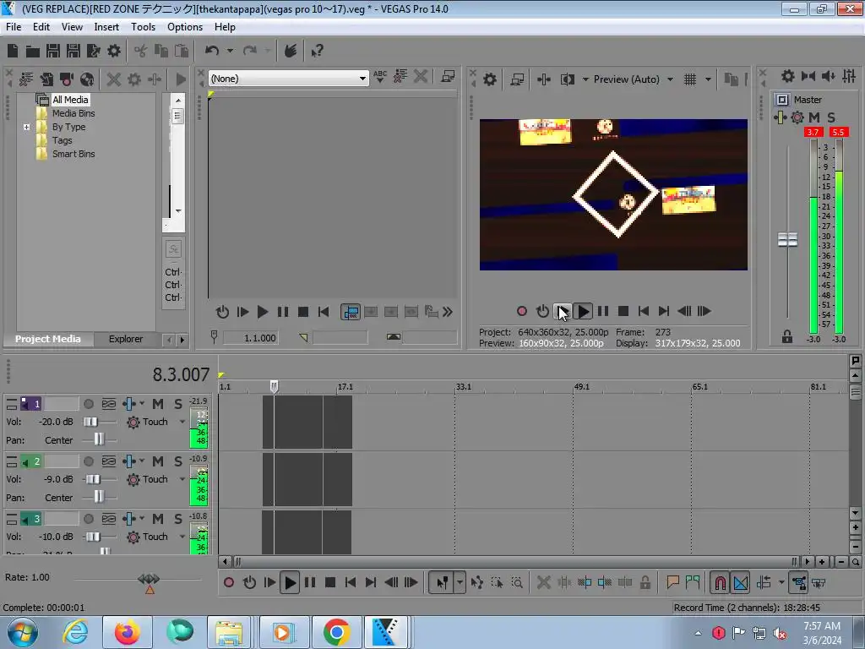Solo track 1 with S button
This screenshot has width=865, height=649.
point(178,404)
